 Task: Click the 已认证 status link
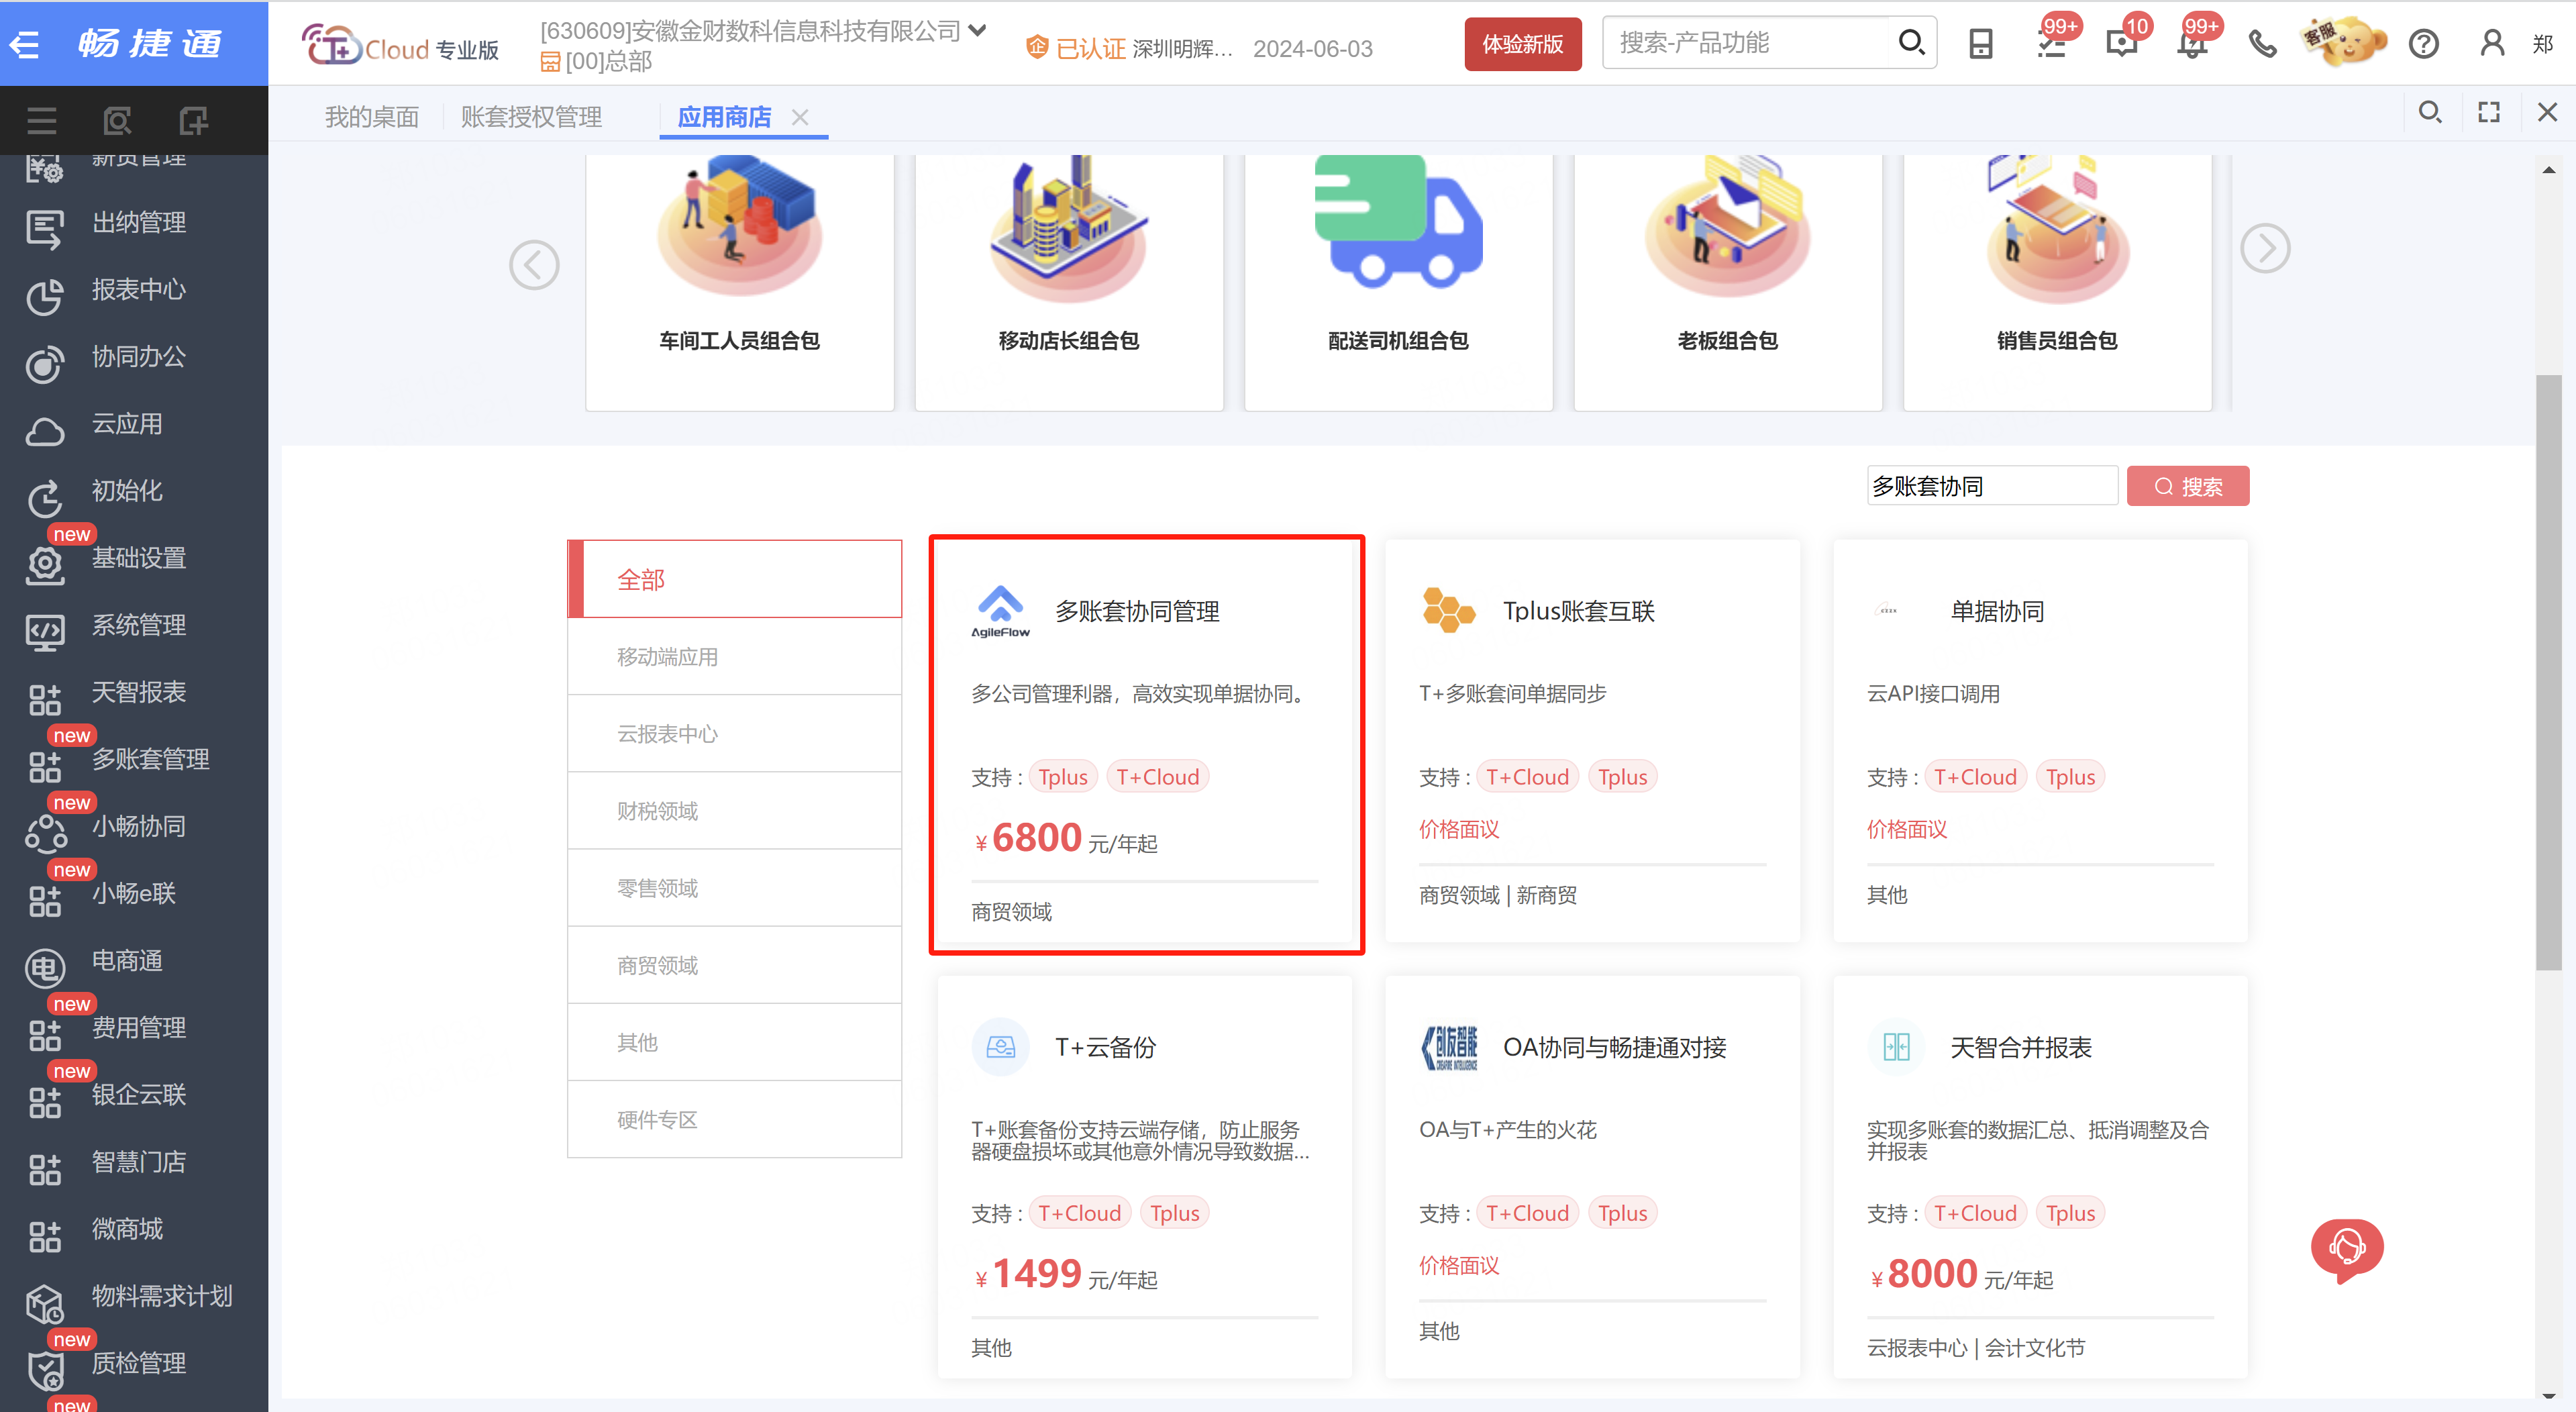click(1090, 48)
